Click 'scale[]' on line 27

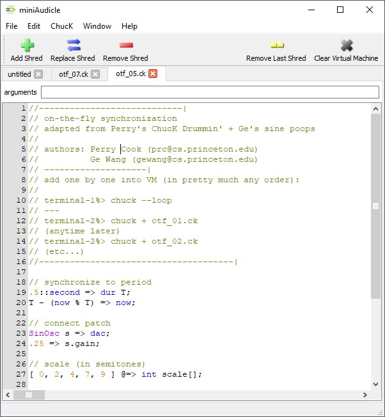pos(180,374)
